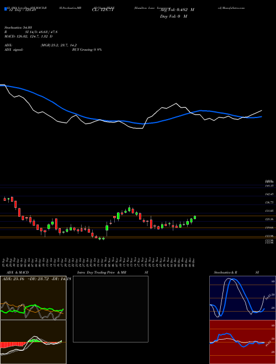This screenshot has height=364, width=276.
Task: Click the 119.66 price axis label
Action: pos(269,228)
